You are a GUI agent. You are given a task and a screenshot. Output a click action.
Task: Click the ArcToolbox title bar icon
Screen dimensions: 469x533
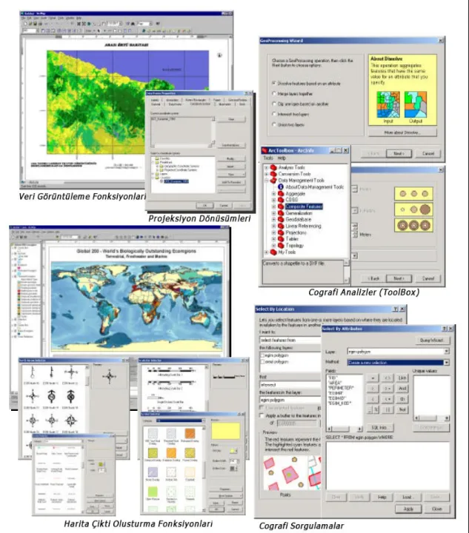tap(265, 150)
